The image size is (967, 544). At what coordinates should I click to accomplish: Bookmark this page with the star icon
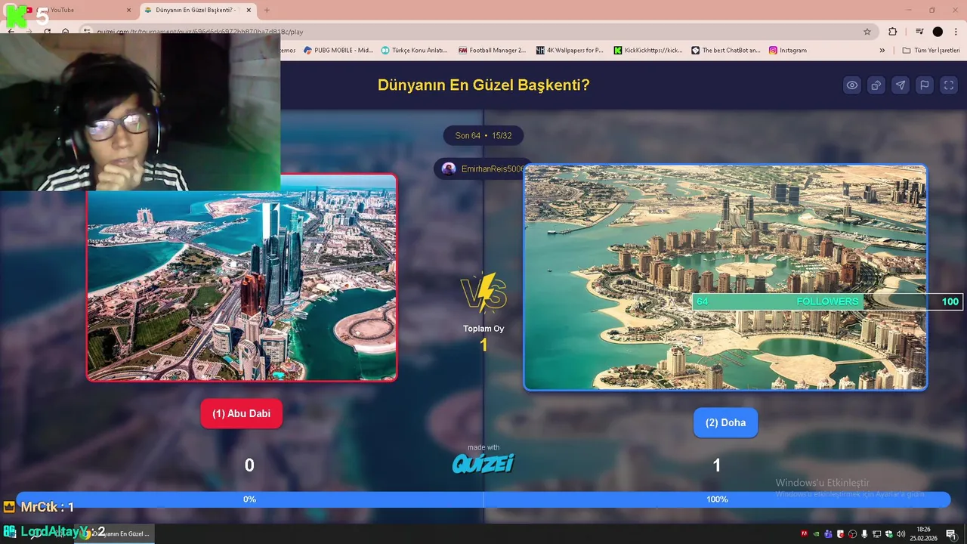click(867, 32)
